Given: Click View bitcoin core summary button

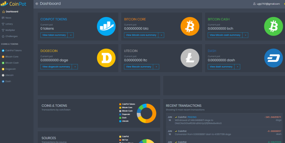Looking at the screenshot, I should [141, 35].
